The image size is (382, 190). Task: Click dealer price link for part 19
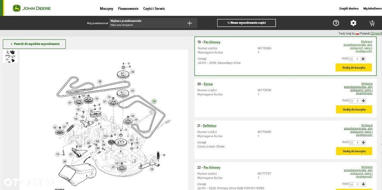(358, 47)
